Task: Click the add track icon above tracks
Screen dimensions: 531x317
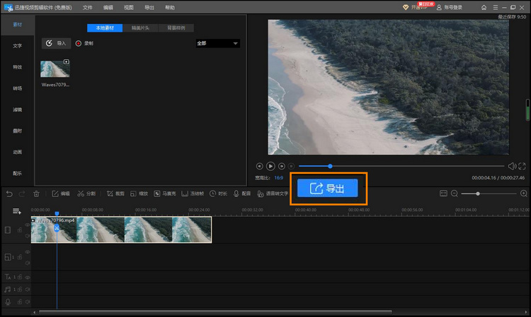Action: 17,211
